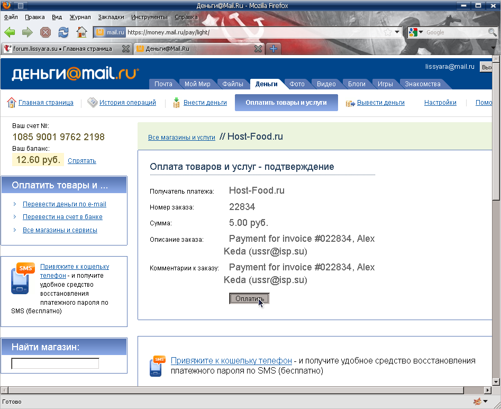
Task: Open the Файл menu
Action: (x=11, y=17)
